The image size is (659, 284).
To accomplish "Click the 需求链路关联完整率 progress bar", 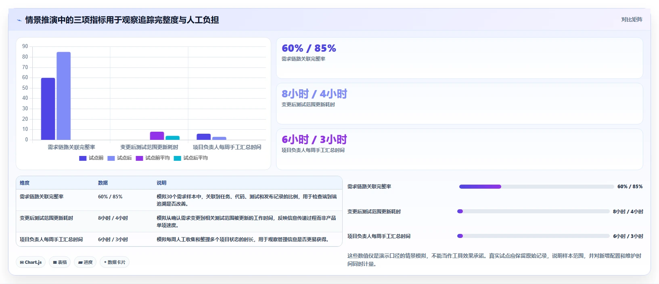I will 536,187.
